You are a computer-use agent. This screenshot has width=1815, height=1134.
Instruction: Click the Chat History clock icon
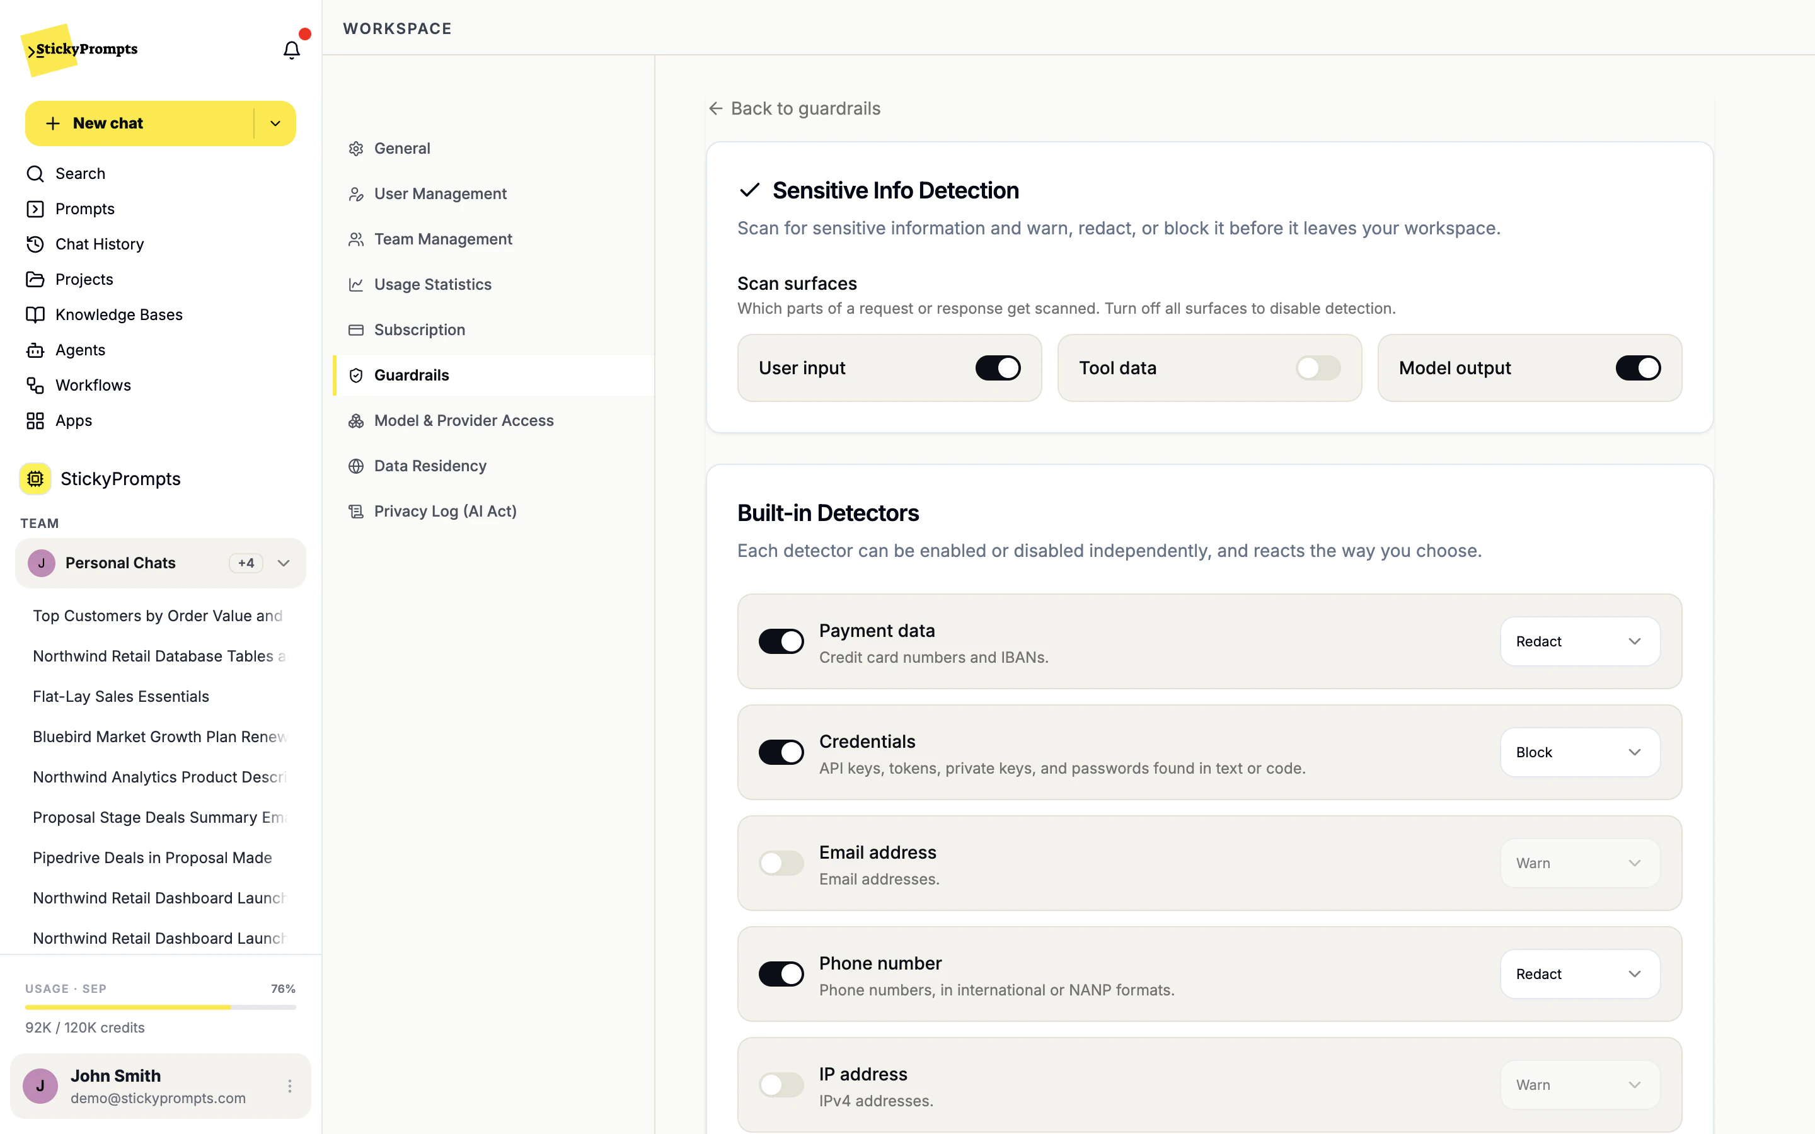click(x=35, y=244)
